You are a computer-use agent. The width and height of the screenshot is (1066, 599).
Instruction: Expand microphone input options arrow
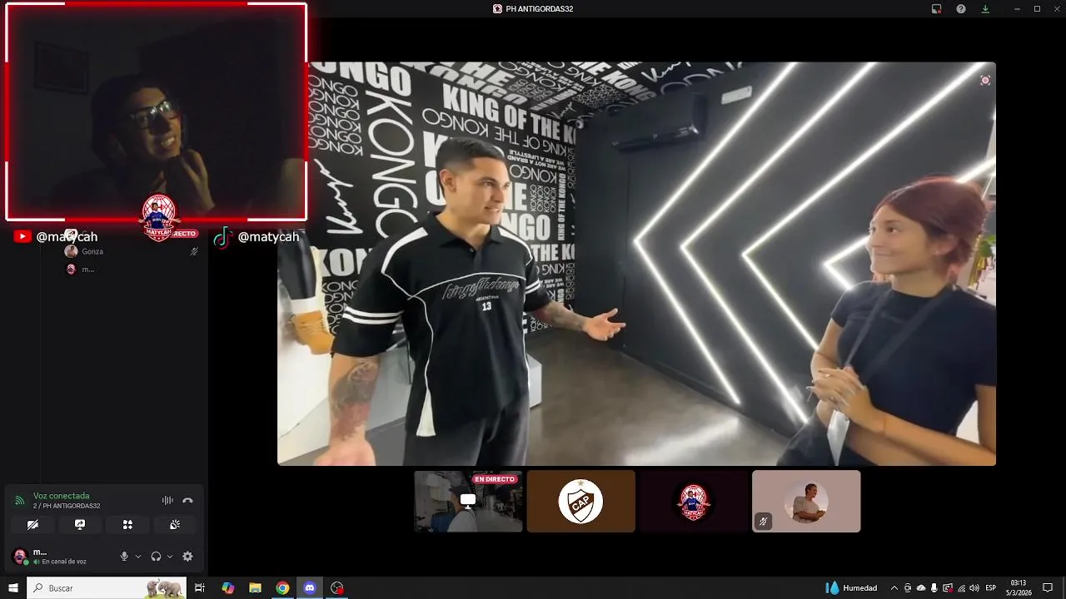[138, 557]
